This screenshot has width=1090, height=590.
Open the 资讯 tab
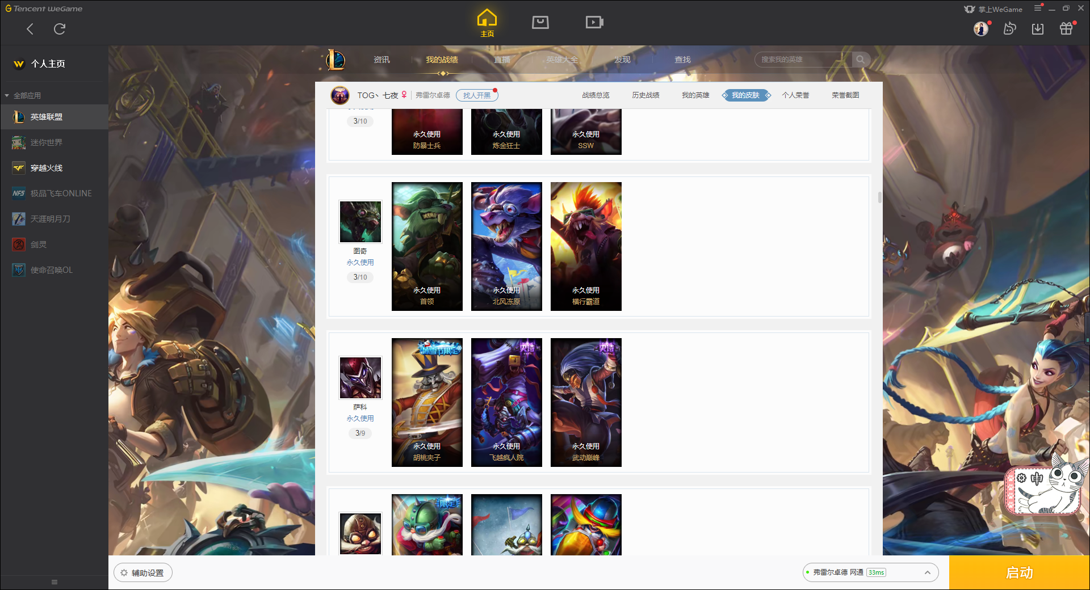click(381, 60)
